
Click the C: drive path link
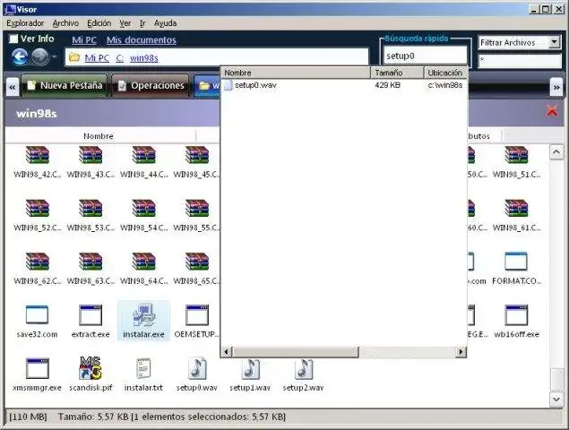click(120, 57)
